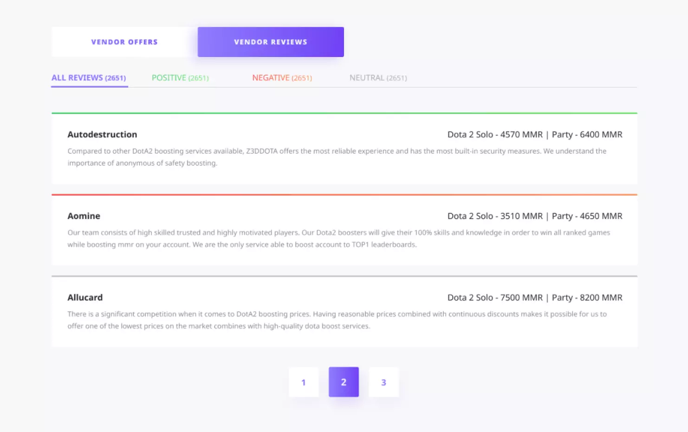Open the ALL REVIEWS filter

[89, 77]
